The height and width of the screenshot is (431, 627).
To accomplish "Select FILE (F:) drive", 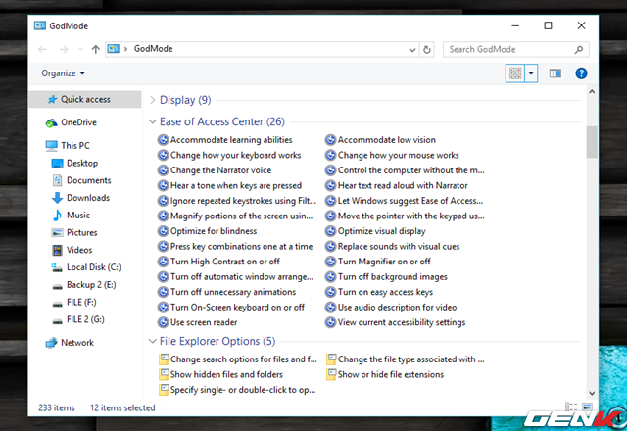I will click(74, 303).
